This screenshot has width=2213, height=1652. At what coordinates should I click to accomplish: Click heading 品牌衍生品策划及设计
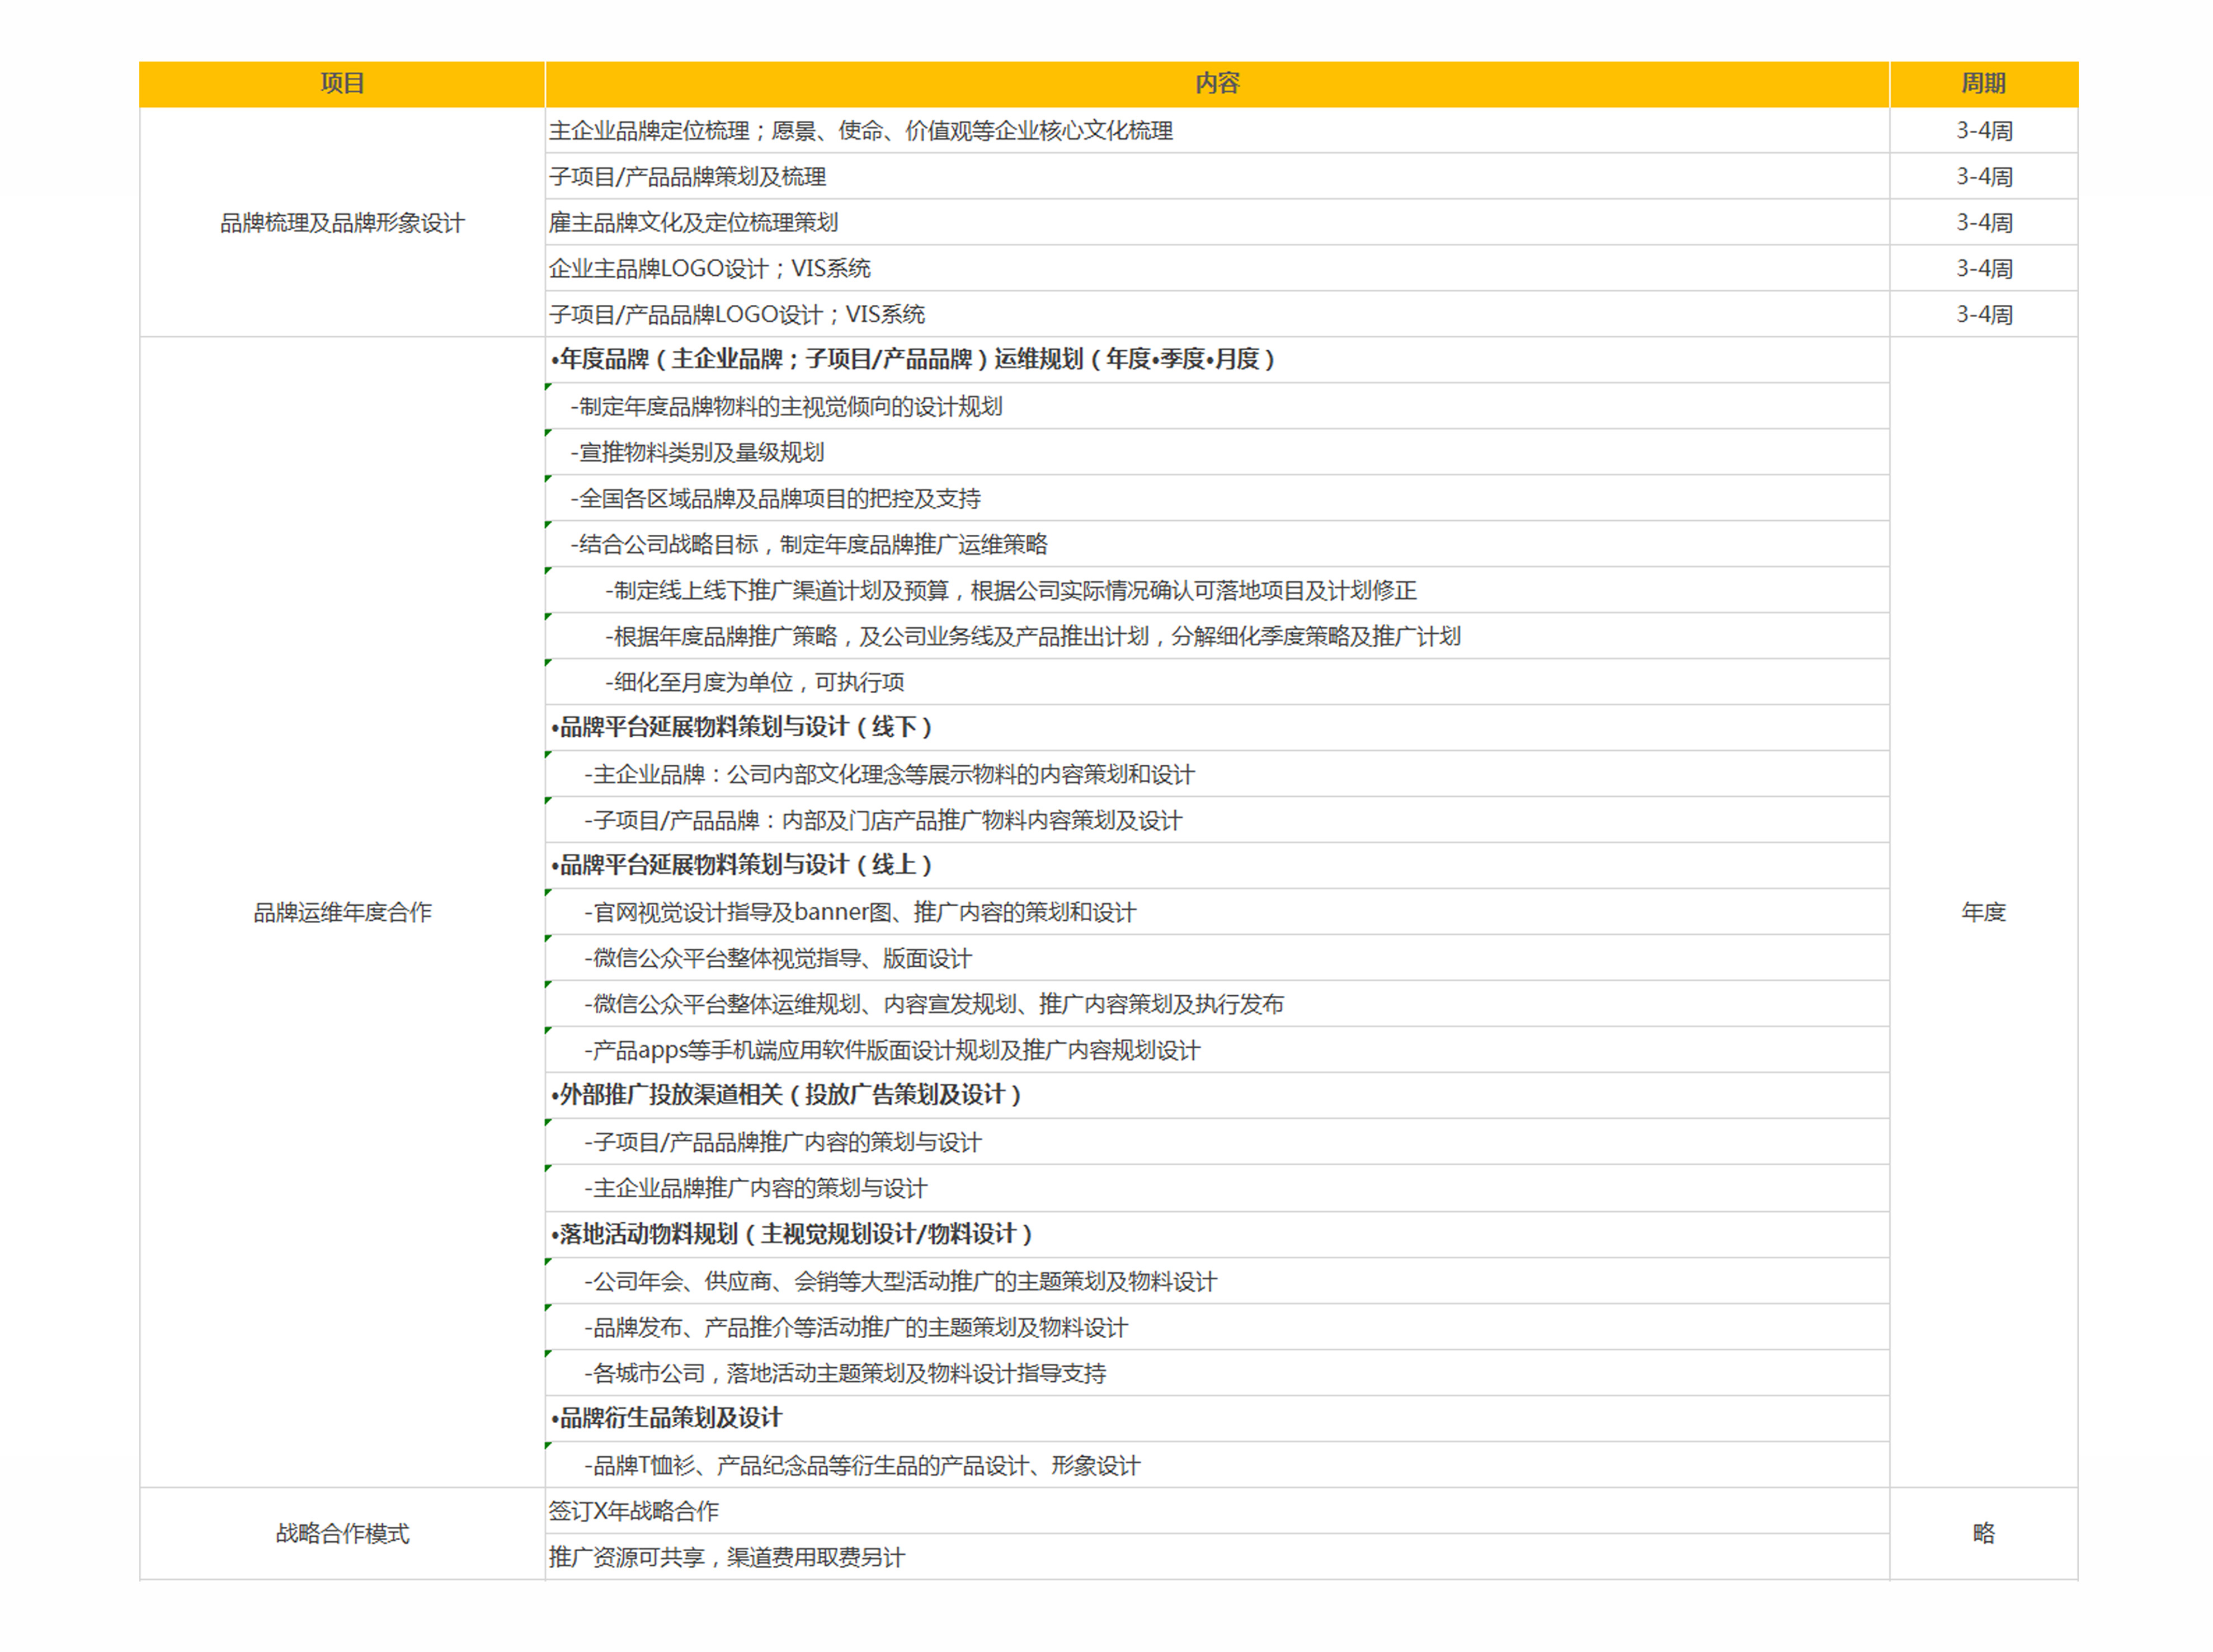(666, 1418)
